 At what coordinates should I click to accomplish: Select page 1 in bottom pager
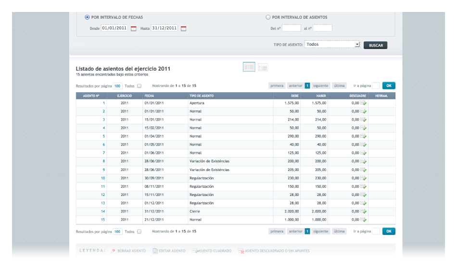point(307,231)
